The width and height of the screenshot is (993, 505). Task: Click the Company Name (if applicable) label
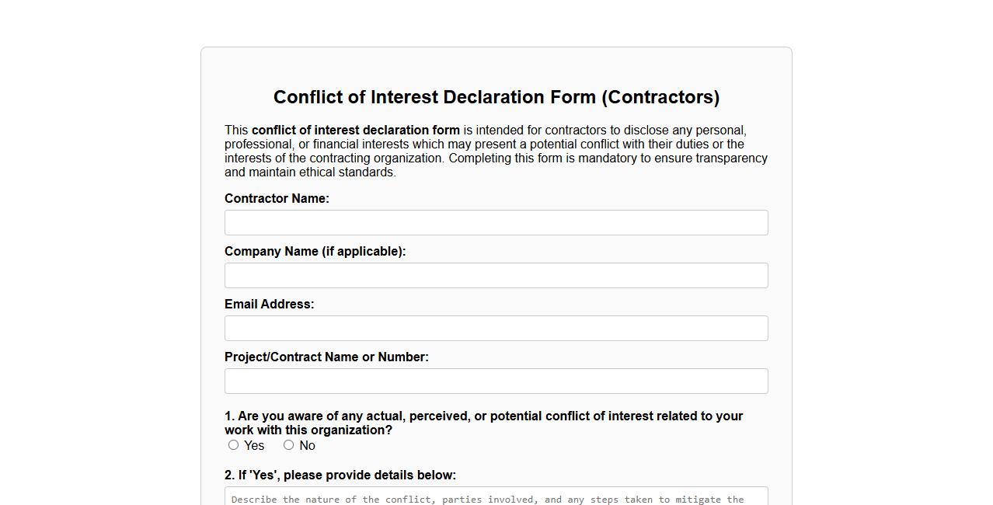click(315, 251)
